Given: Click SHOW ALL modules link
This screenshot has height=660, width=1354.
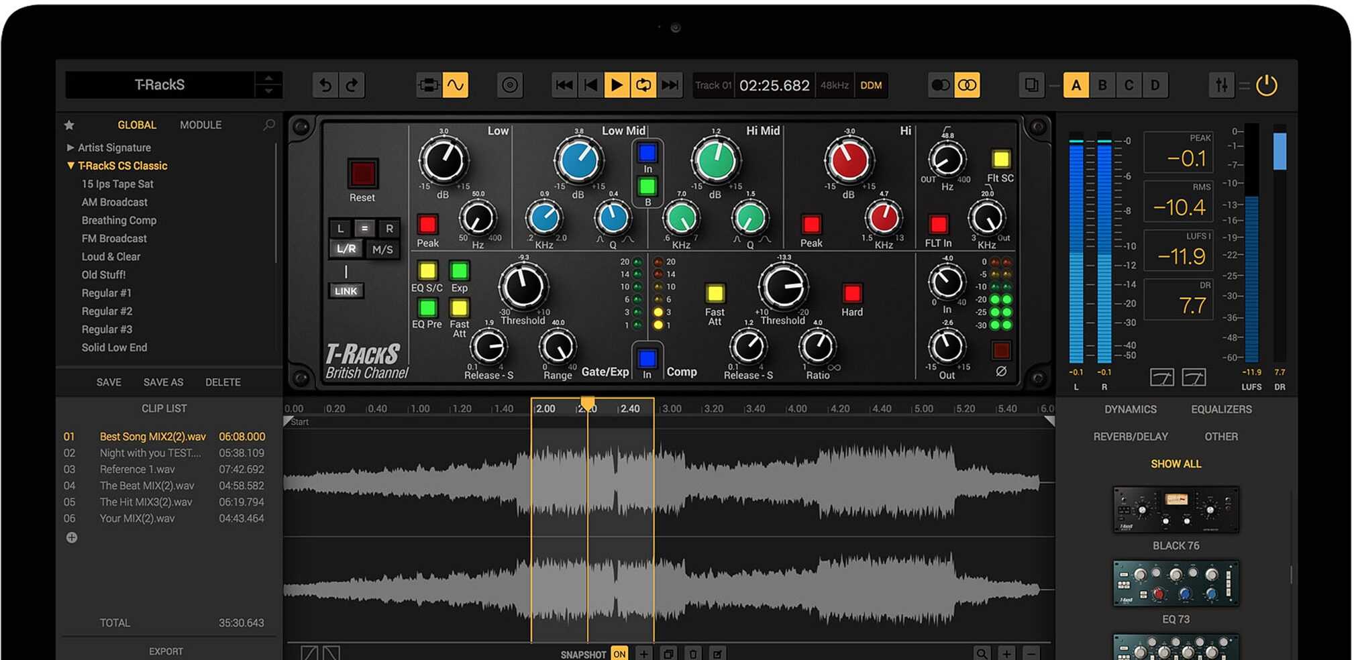Looking at the screenshot, I should (1176, 463).
